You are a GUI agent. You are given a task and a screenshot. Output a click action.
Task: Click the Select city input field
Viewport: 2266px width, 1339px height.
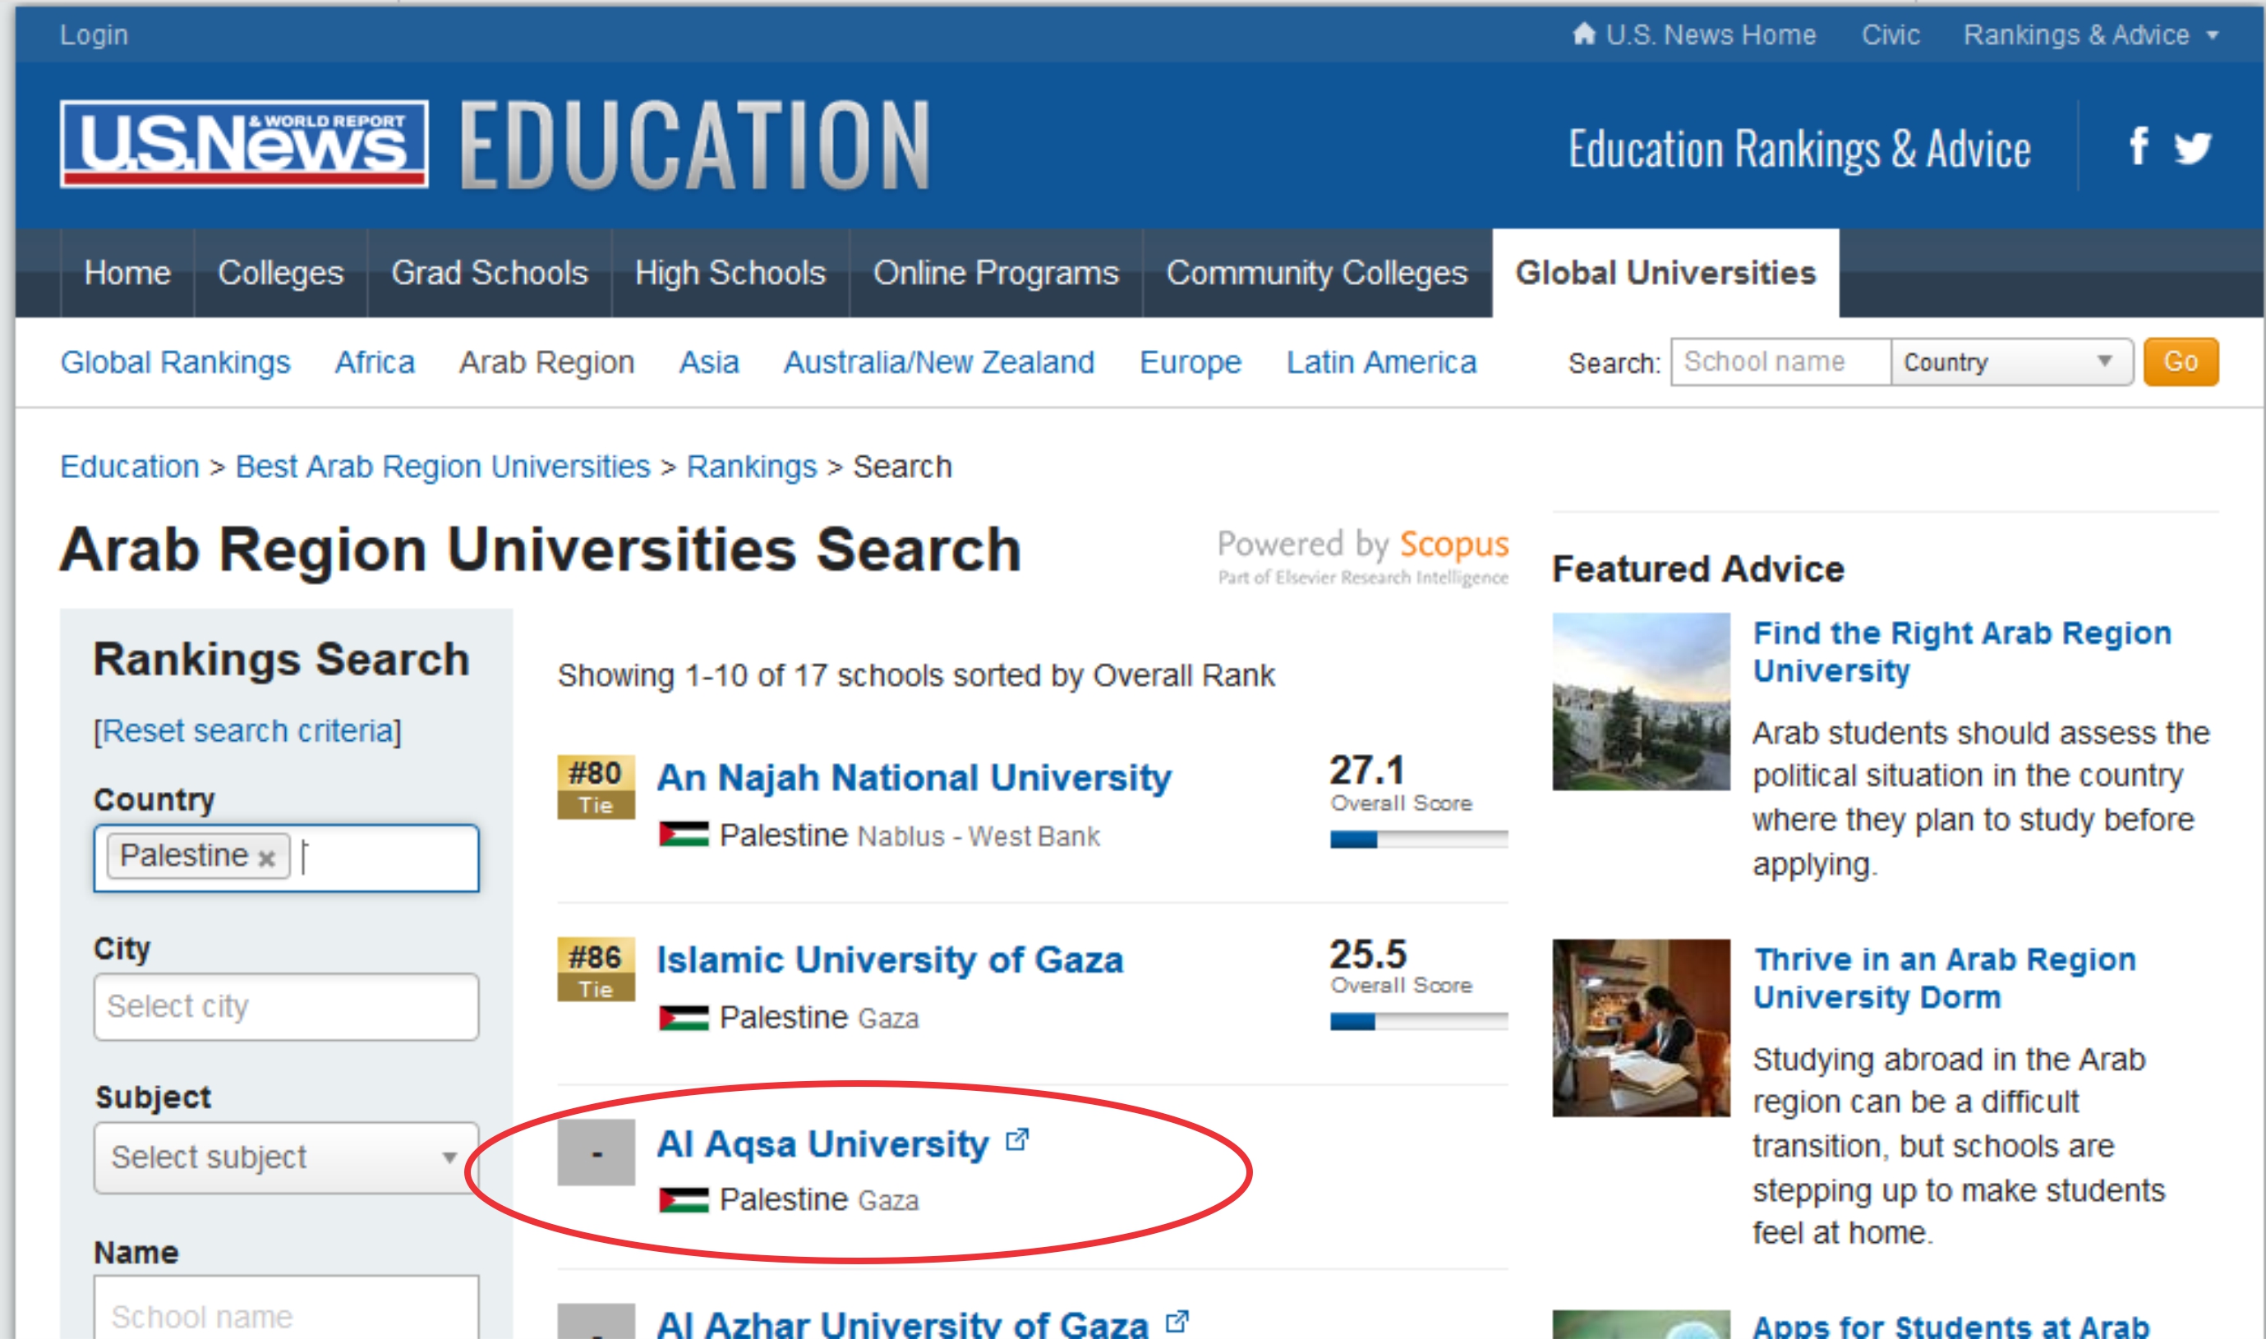[285, 1007]
